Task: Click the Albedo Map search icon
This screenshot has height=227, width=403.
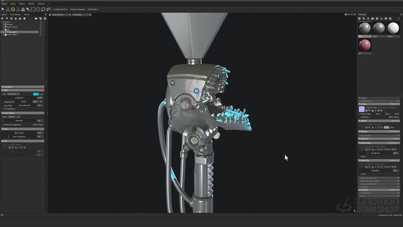Action: (x=369, y=127)
